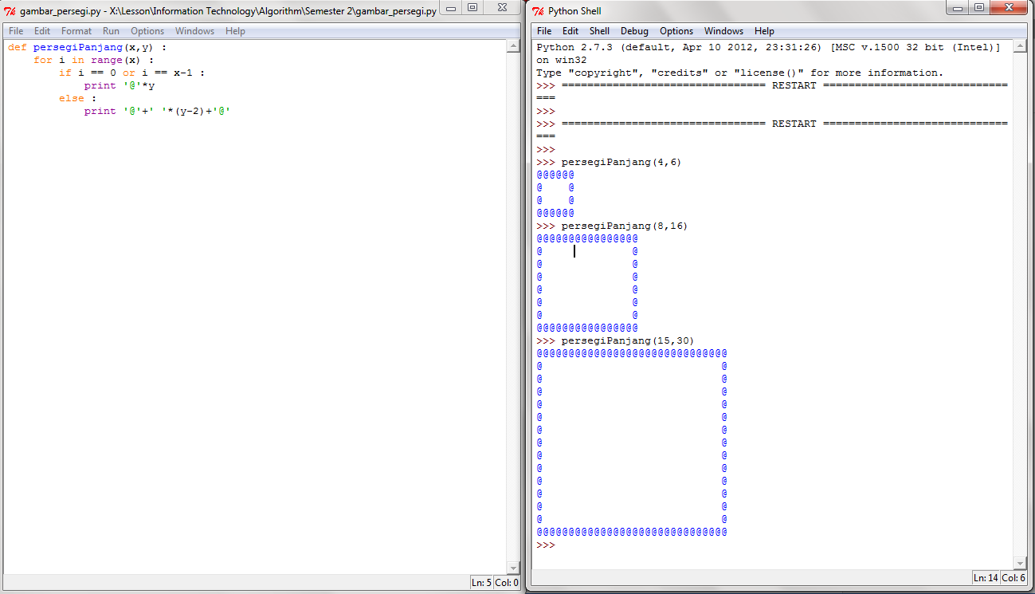Click the 'def persegiPanjang(x,y) :' line in the editor

point(88,47)
